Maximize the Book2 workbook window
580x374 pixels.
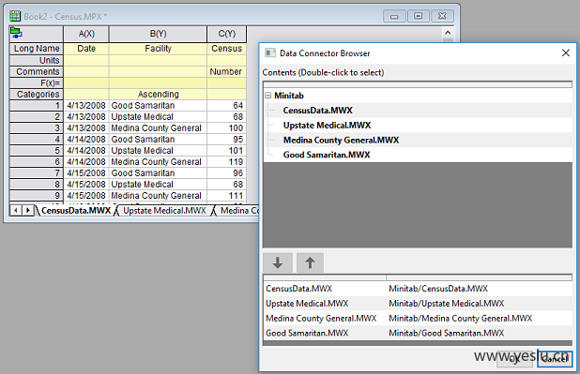[418, 16]
